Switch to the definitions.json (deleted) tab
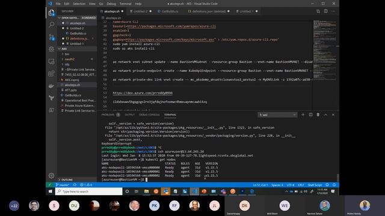385x216 pixels. pos(209,11)
